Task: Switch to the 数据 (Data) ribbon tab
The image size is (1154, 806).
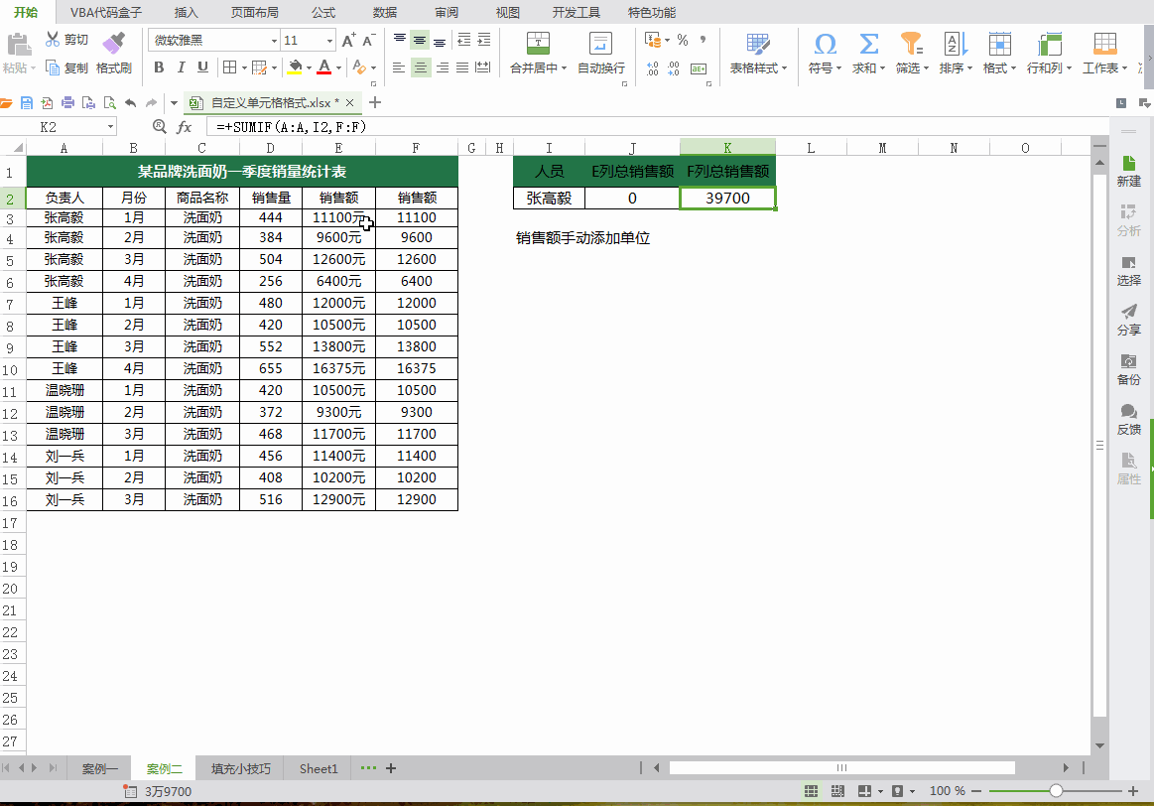Action: point(385,13)
